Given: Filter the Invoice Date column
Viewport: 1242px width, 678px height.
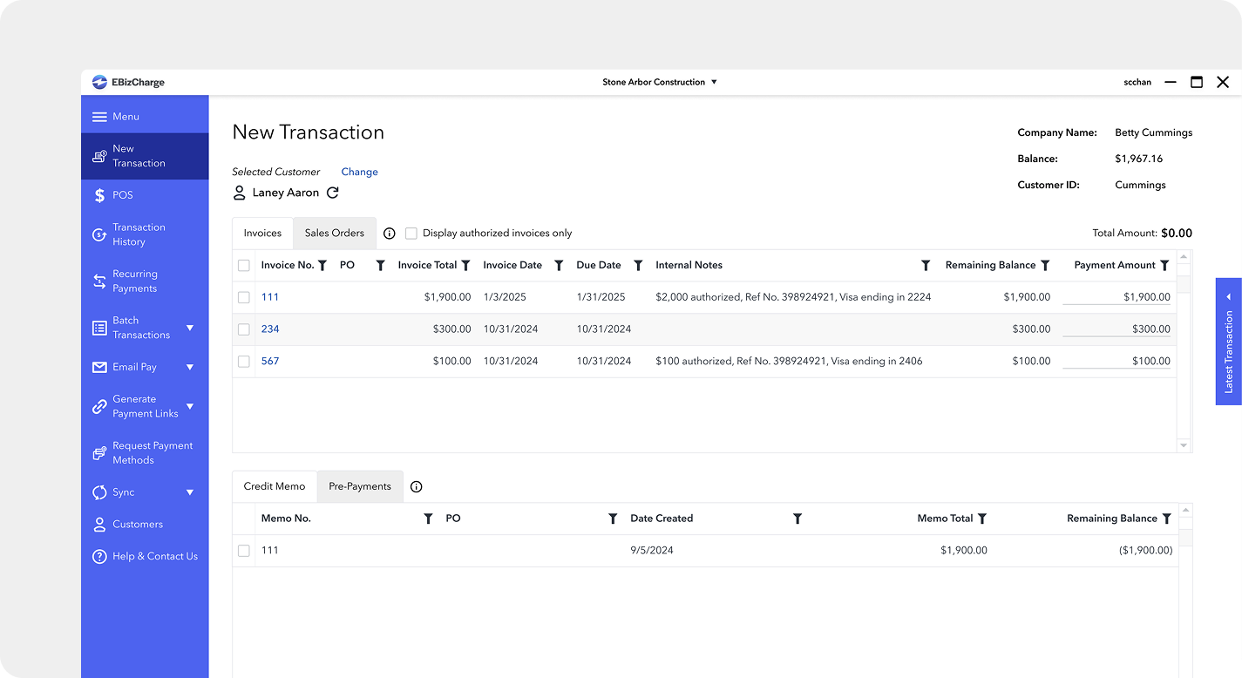Looking at the screenshot, I should (559, 266).
